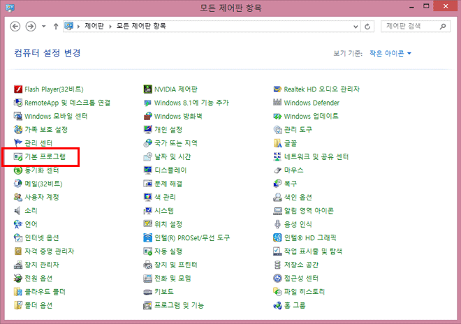Open the 동기화 센터 green icon
This screenshot has width=461, height=324.
(x=18, y=170)
